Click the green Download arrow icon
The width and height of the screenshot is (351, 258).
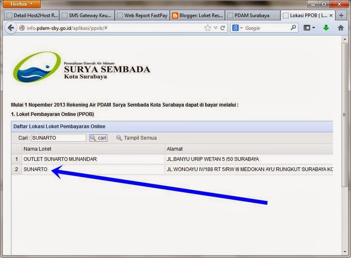(x=325, y=28)
